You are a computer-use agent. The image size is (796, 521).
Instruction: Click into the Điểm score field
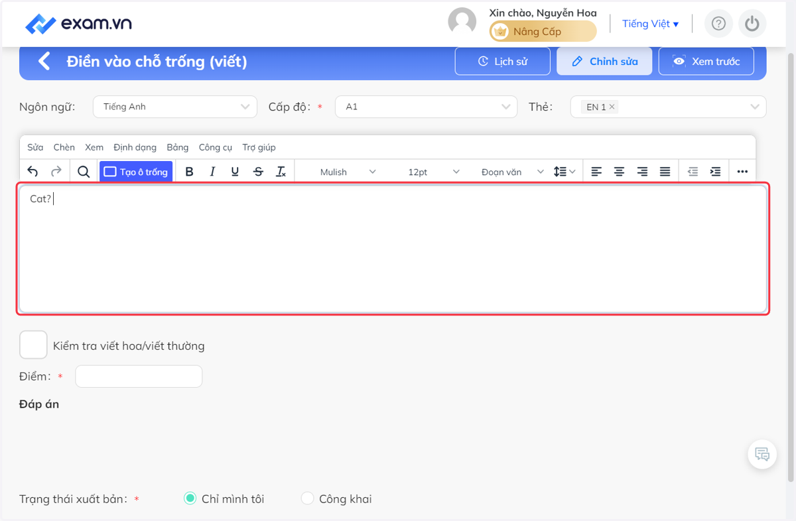coord(139,376)
